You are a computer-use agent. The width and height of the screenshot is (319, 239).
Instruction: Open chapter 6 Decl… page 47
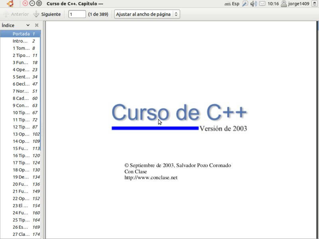click(20, 84)
